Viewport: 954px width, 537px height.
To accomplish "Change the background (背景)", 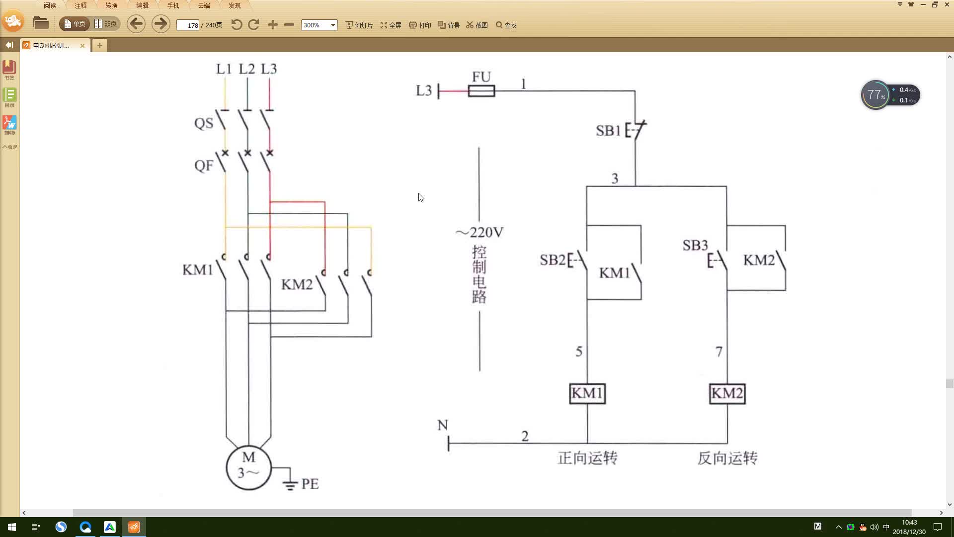I will click(x=449, y=25).
